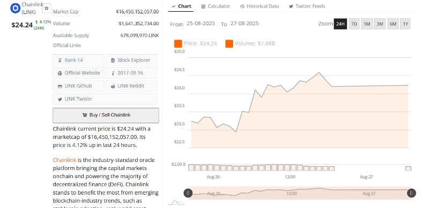Open the Twitter Feeds tab

coord(307,6)
